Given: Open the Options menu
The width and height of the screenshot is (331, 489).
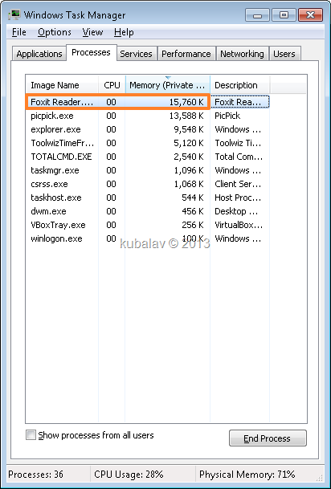Looking at the screenshot, I should [x=55, y=32].
